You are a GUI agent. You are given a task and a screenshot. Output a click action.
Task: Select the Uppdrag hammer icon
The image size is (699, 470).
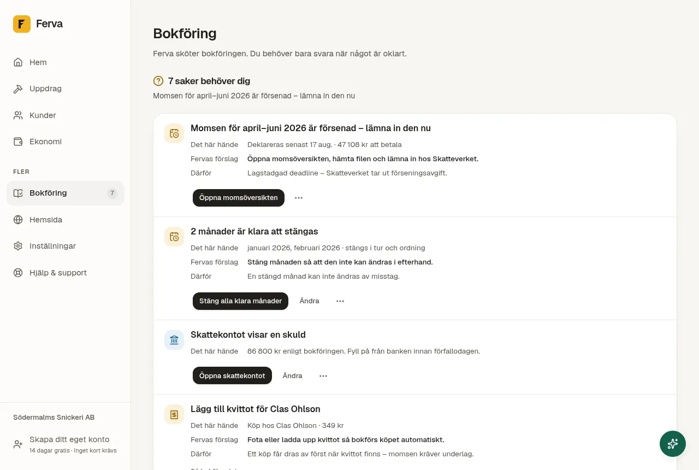pyautogui.click(x=18, y=89)
